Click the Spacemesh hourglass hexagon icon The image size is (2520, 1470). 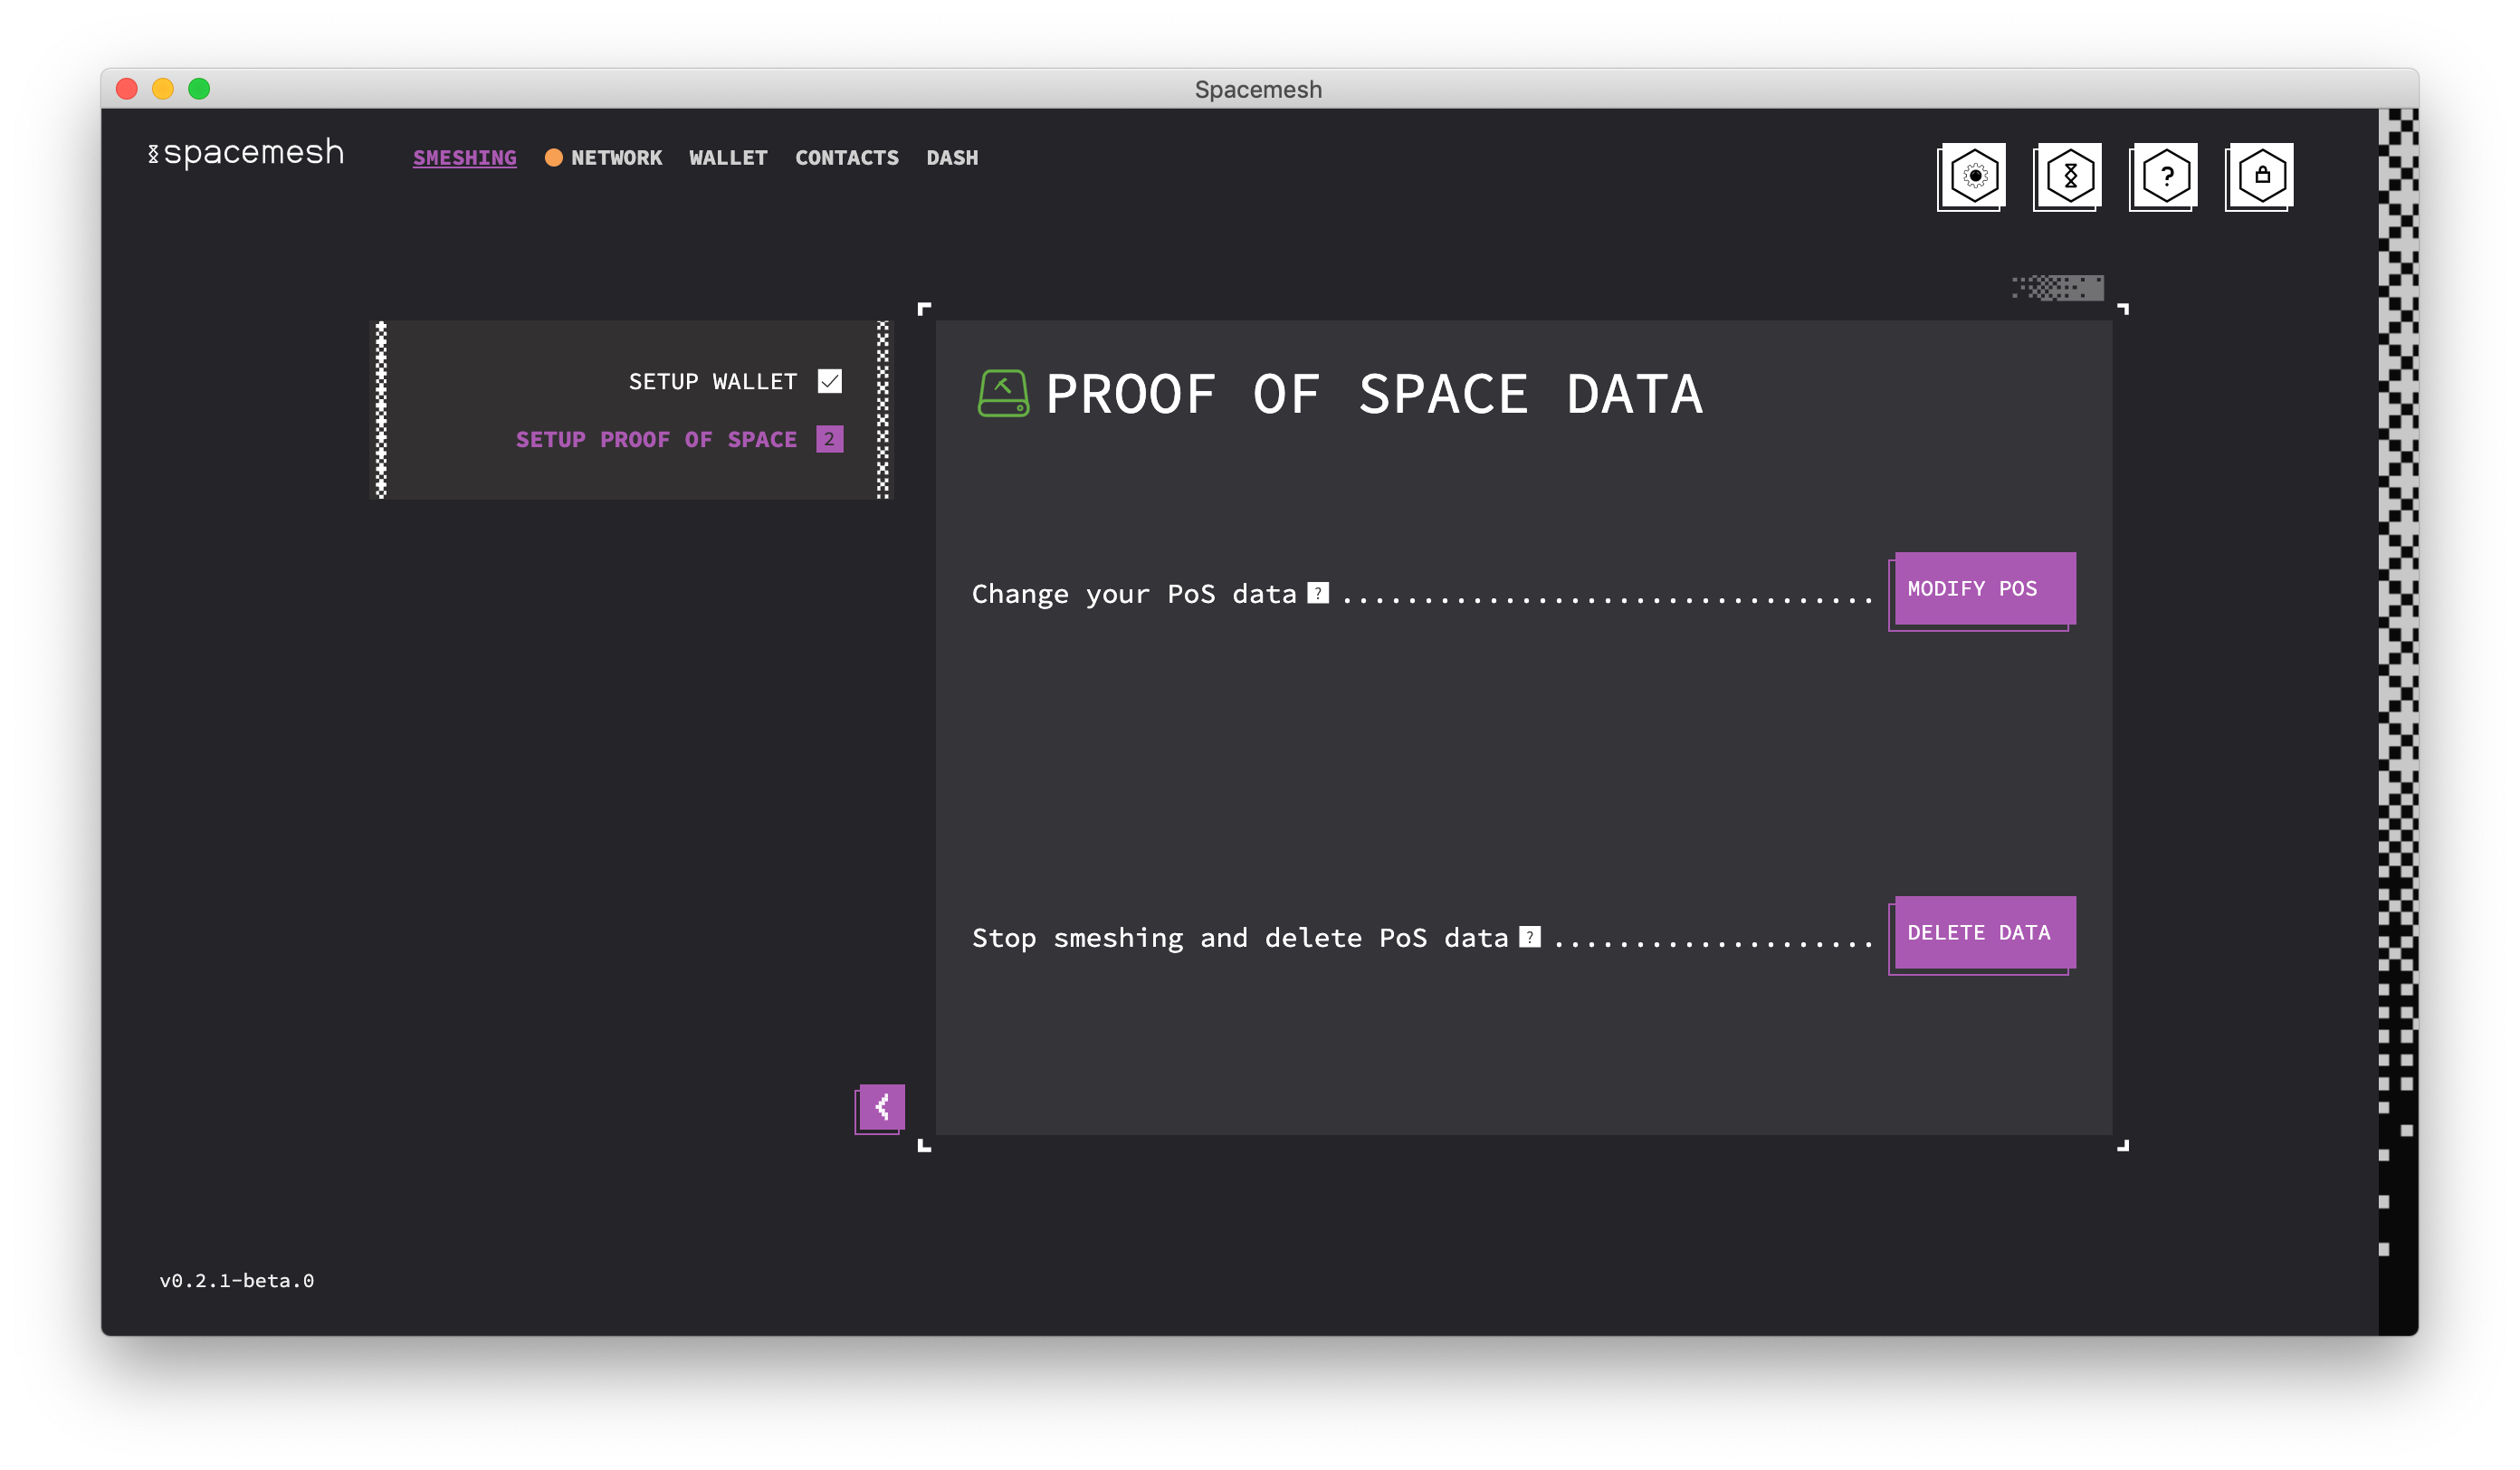(2070, 176)
